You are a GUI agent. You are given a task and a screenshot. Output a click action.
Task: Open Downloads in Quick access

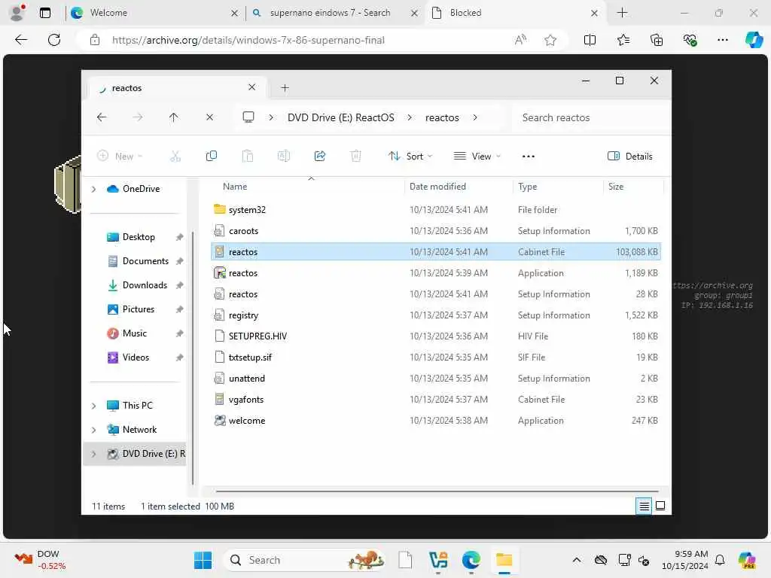coord(145,285)
